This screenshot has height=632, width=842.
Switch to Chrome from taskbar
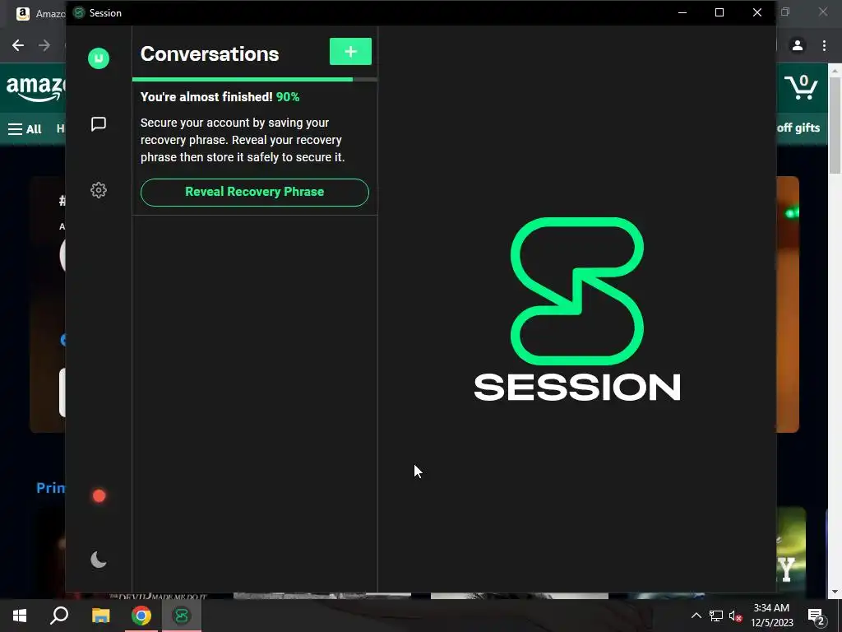coord(141,616)
